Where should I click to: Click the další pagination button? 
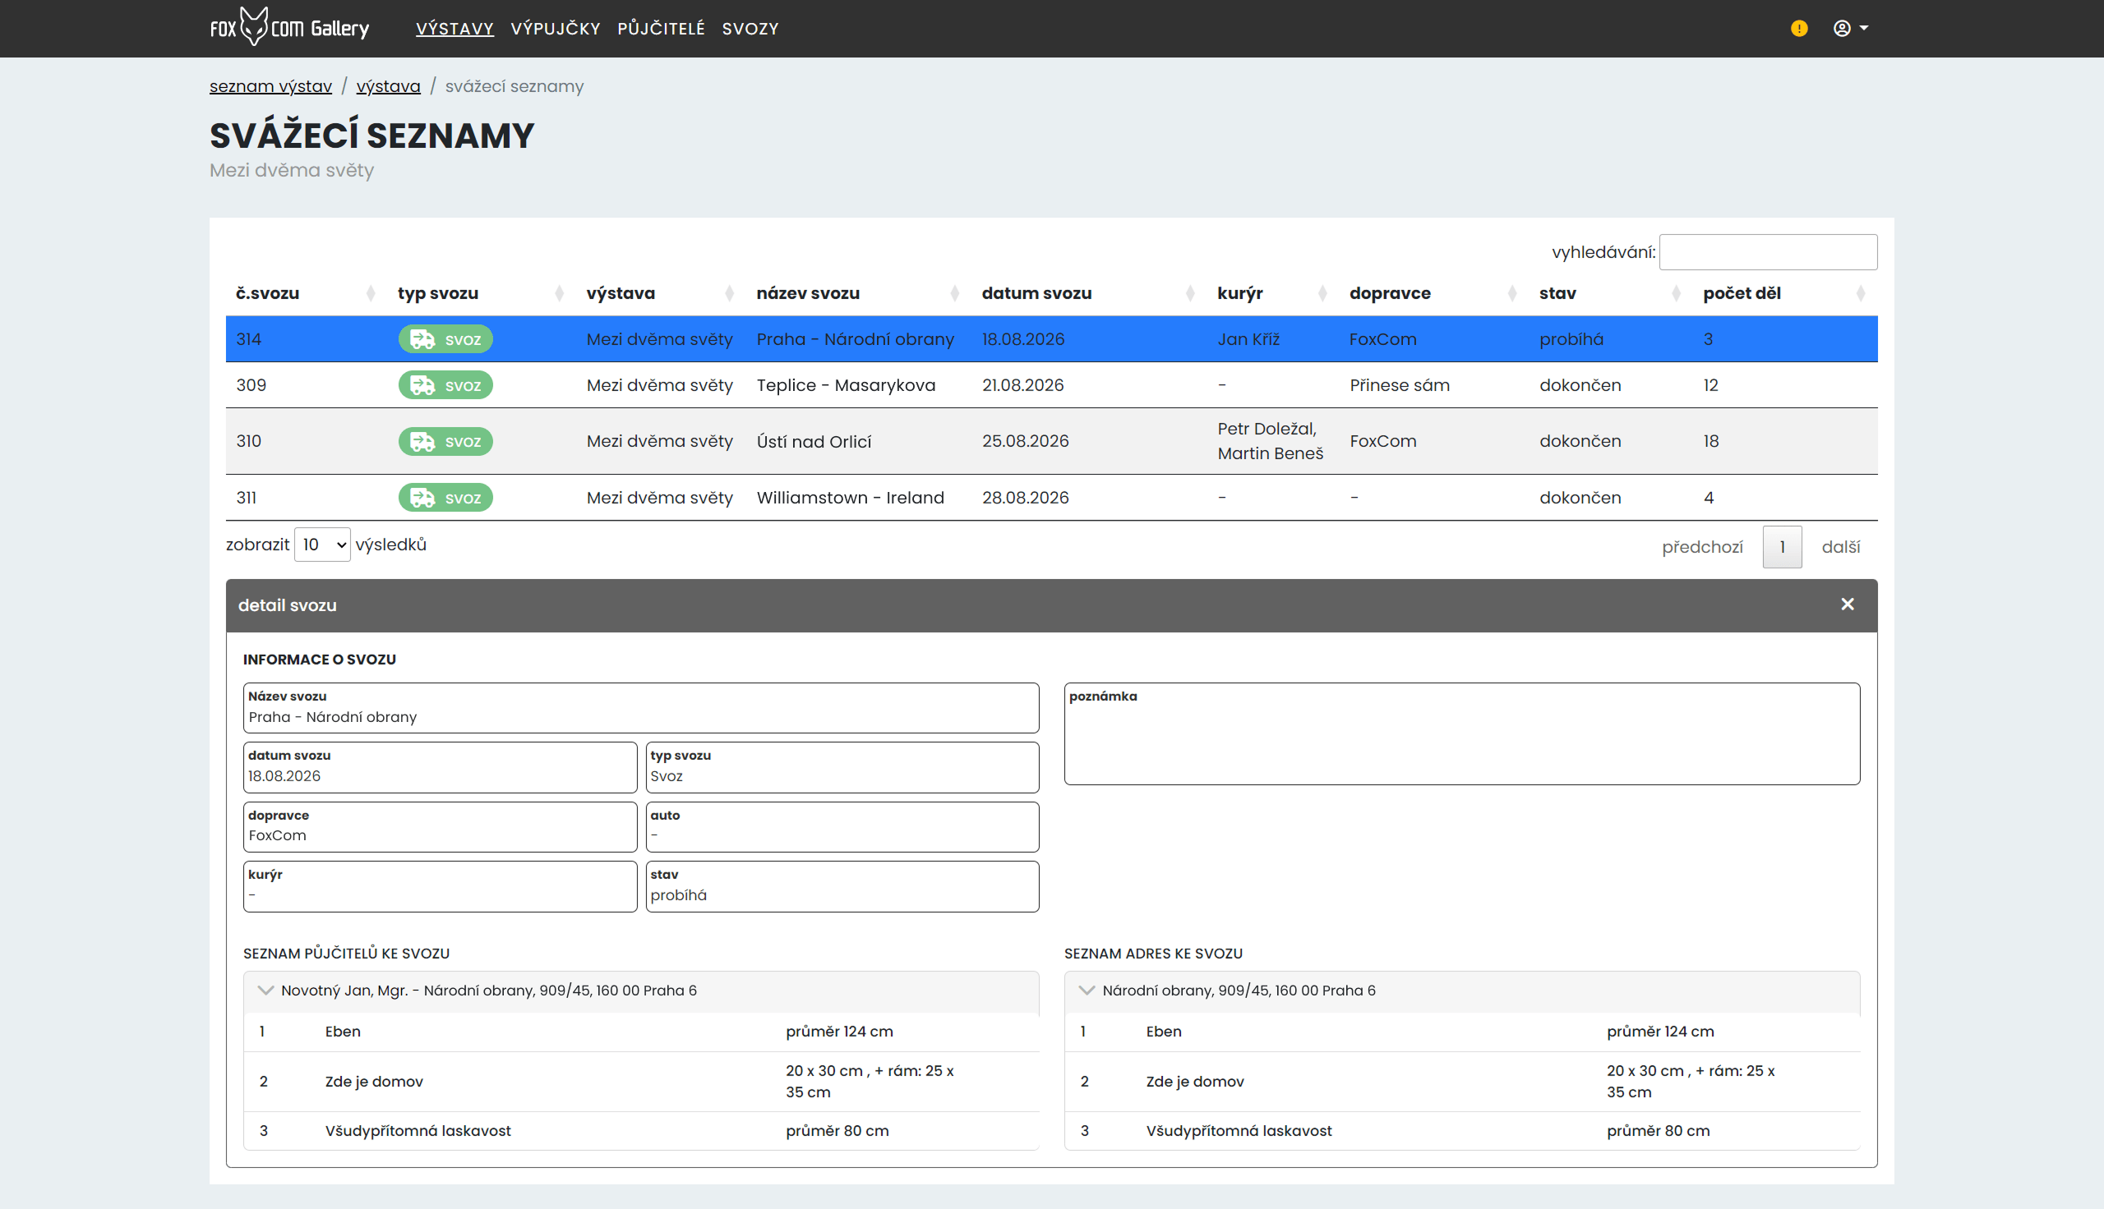1840,547
